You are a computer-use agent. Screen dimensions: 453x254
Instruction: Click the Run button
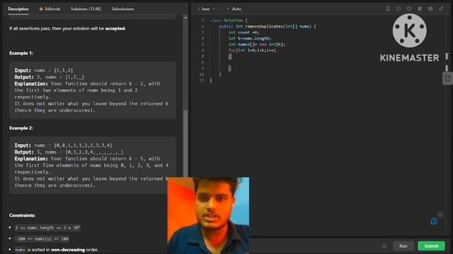(x=403, y=246)
